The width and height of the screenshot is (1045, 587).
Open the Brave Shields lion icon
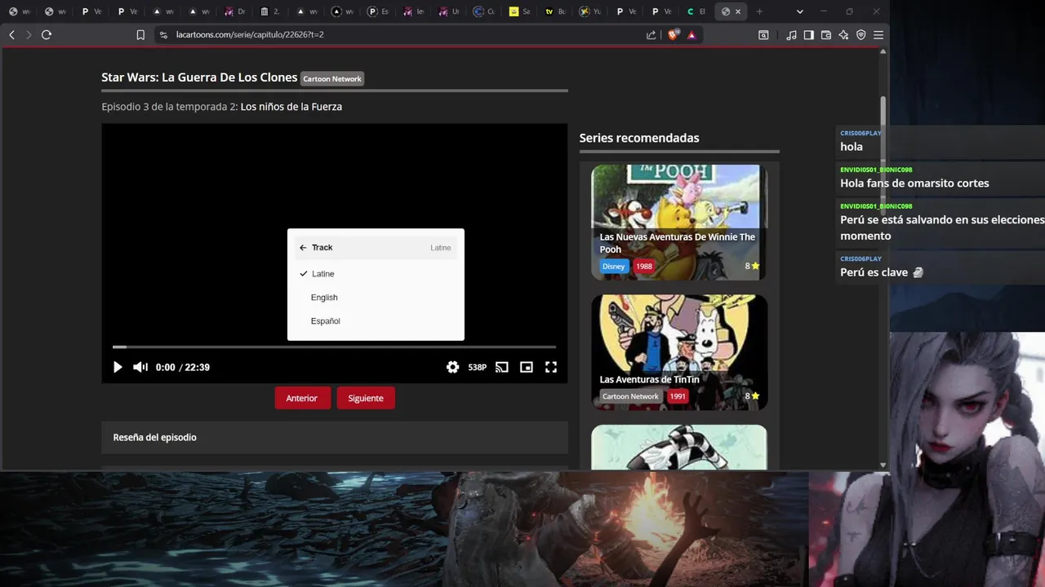[673, 35]
